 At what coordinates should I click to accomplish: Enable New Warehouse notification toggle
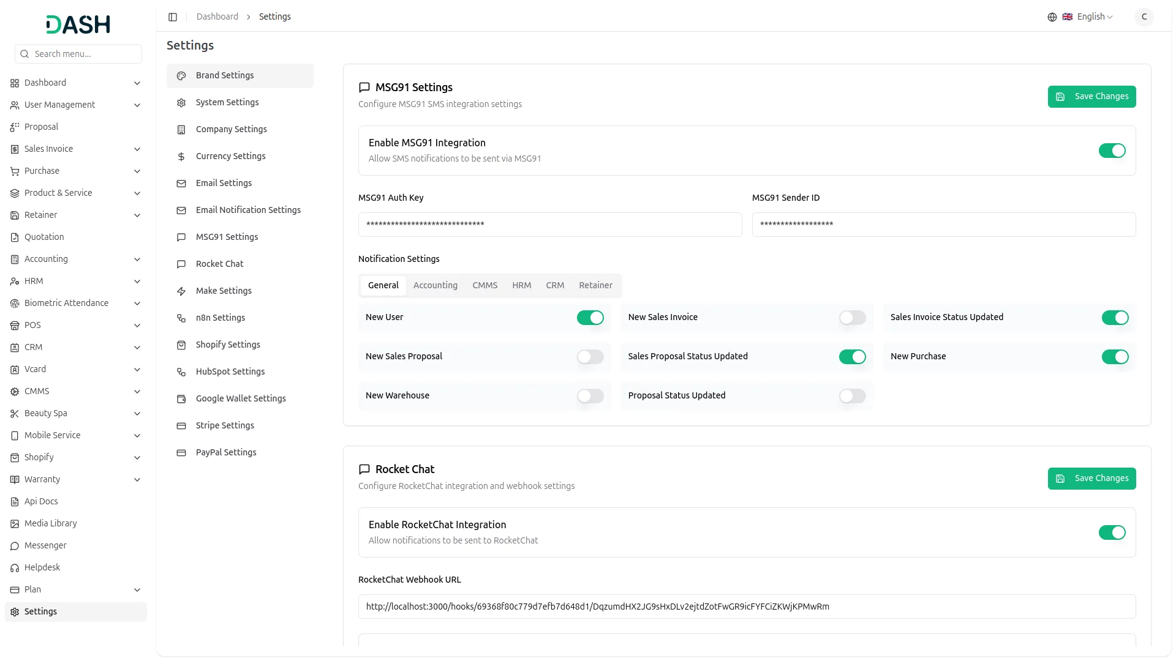pyautogui.click(x=590, y=396)
